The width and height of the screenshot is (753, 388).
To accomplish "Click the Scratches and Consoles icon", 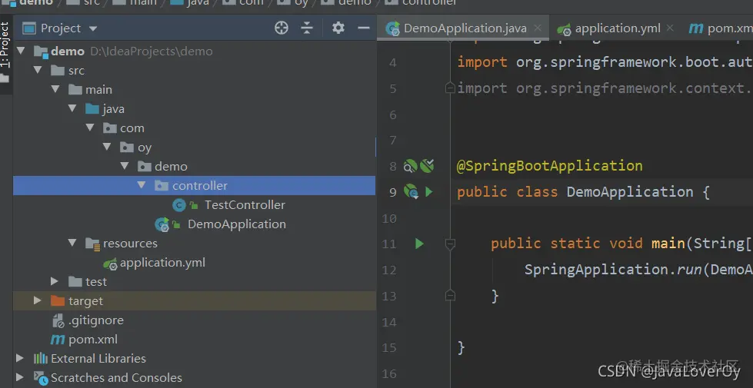I will [41, 378].
